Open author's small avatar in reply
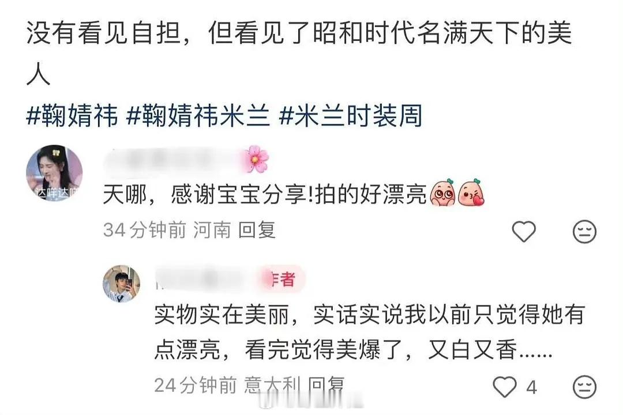The width and height of the screenshot is (623, 415). [122, 284]
